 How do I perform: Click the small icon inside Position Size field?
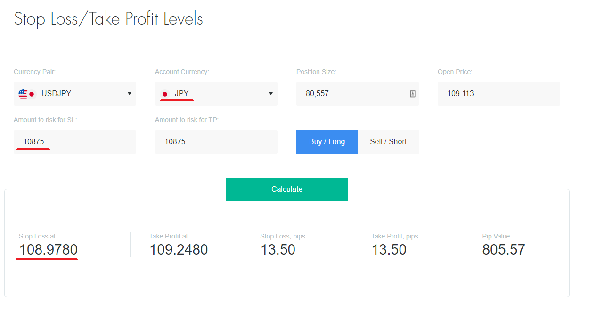[413, 94]
